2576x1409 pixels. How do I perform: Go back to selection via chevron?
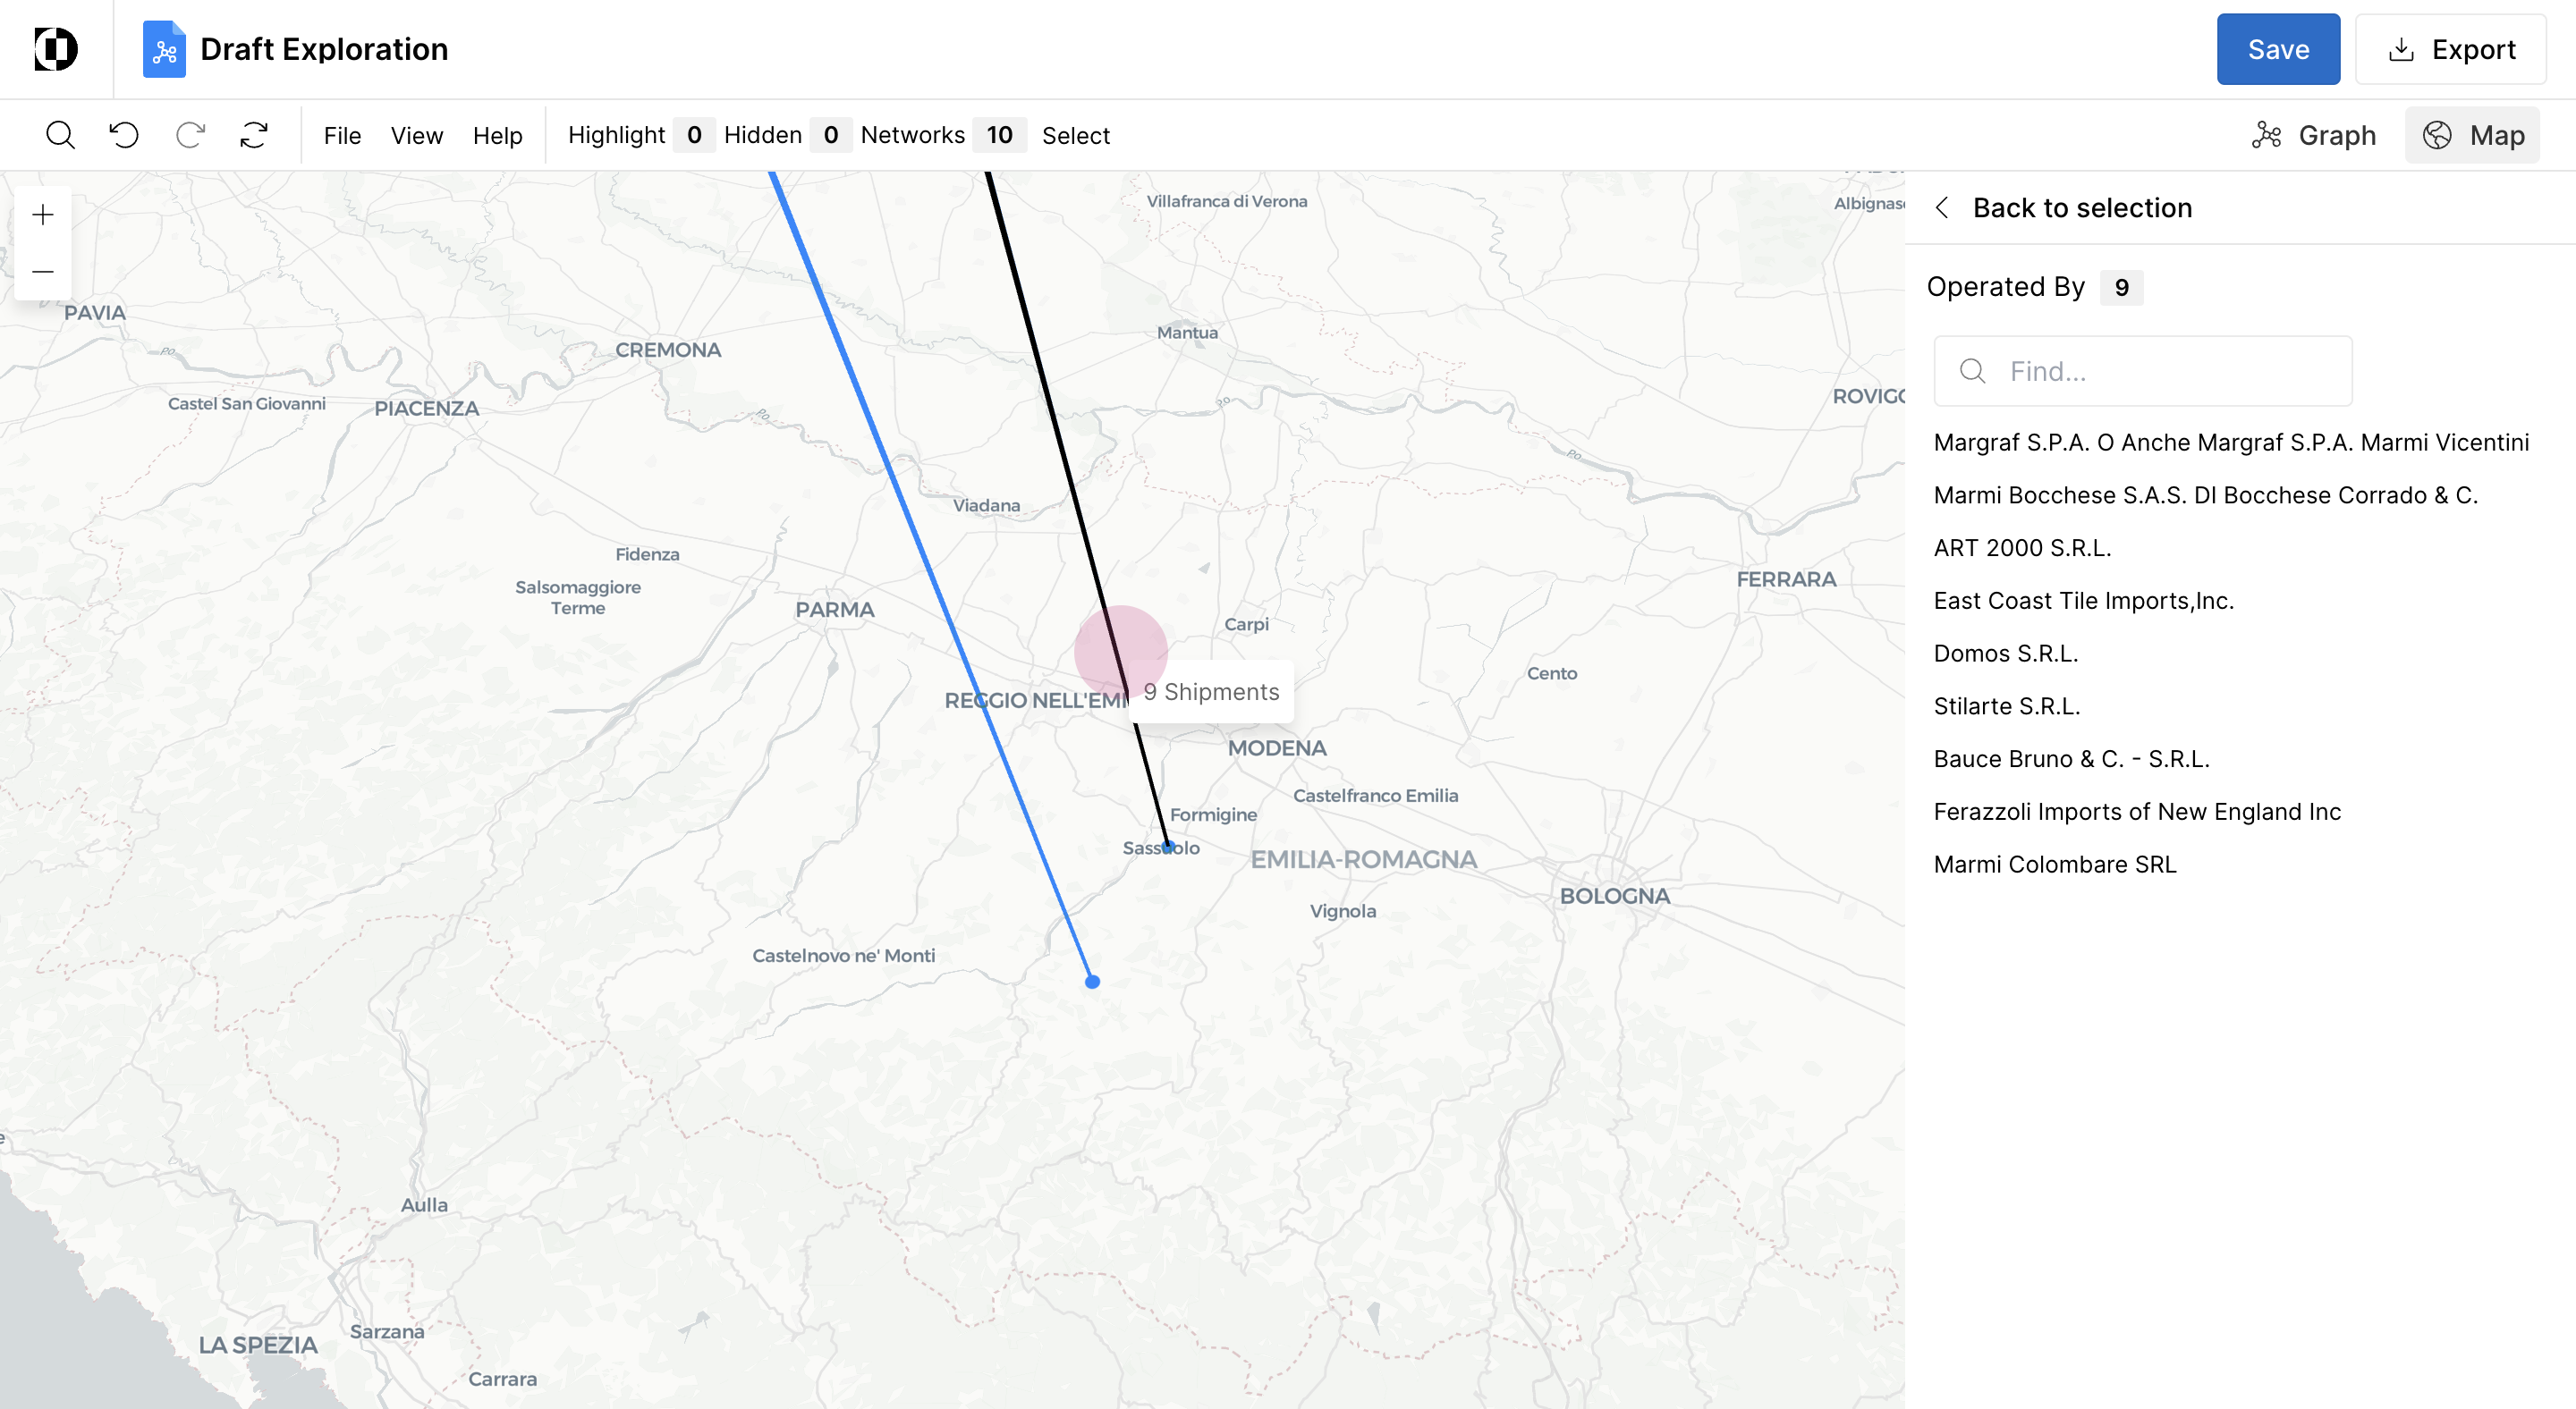pos(1942,207)
